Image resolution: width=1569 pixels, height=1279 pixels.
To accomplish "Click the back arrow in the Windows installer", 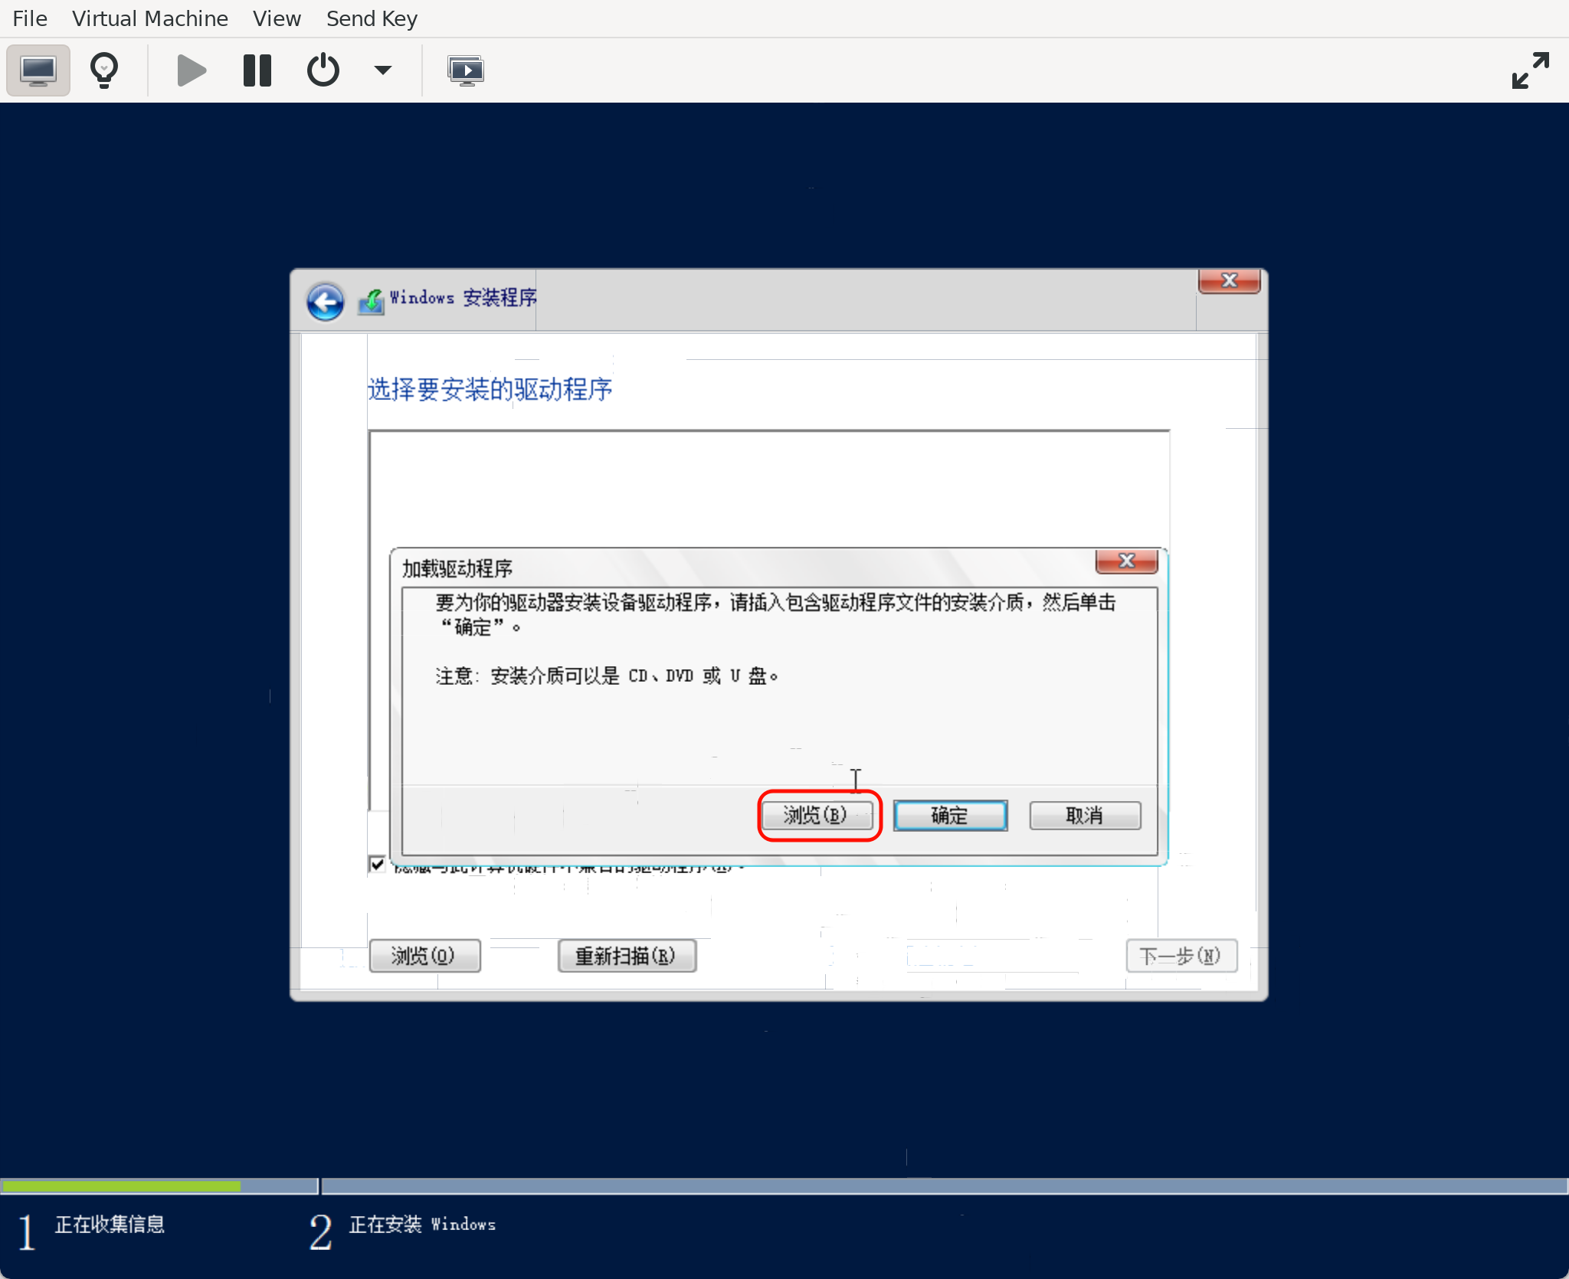I will click(x=325, y=301).
